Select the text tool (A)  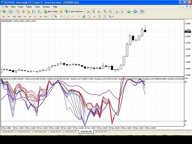pyautogui.click(x=94, y=17)
